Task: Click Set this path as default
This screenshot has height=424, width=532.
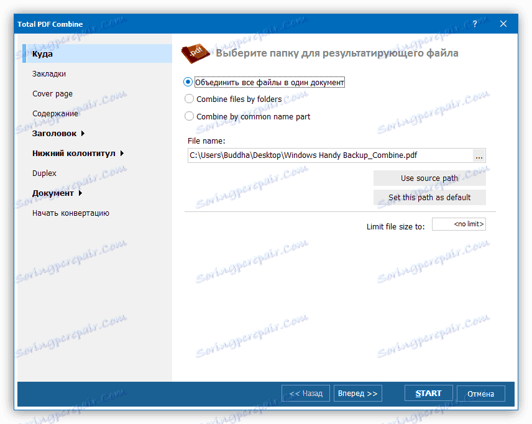Action: (429, 198)
